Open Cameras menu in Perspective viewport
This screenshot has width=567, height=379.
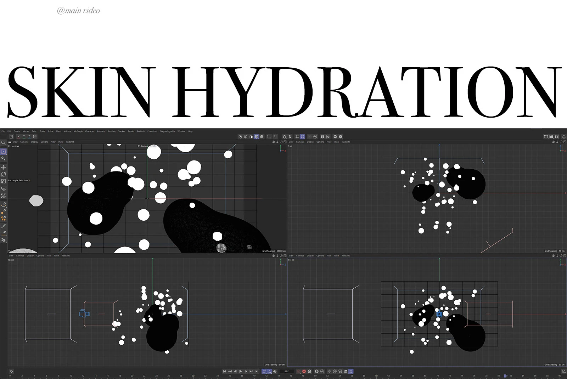(x=24, y=142)
